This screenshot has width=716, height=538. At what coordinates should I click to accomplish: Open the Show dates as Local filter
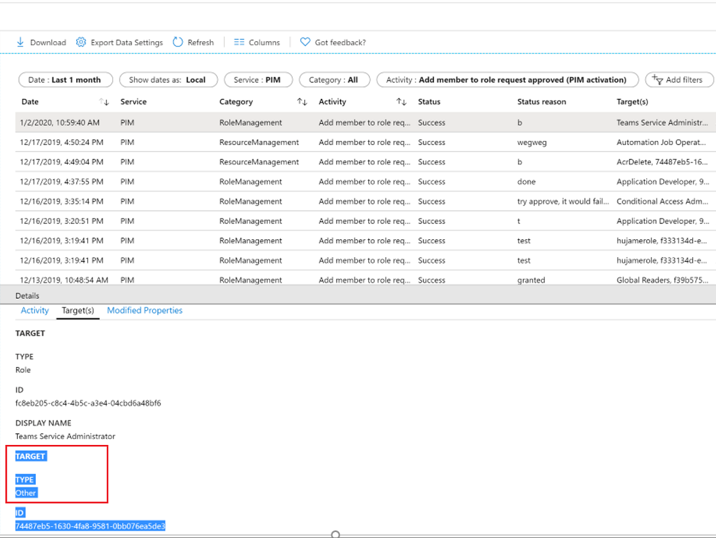168,80
